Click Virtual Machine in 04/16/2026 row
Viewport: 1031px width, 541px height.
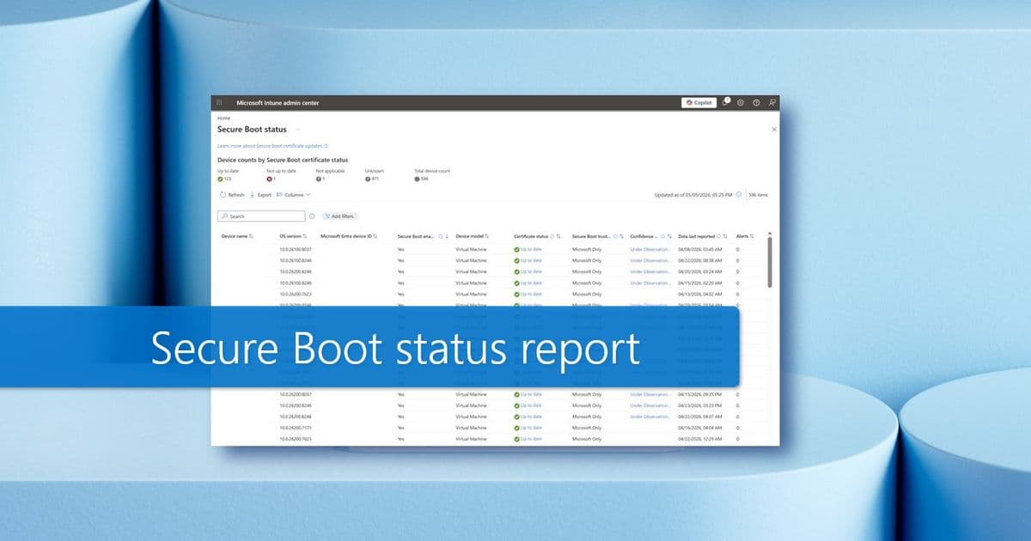[x=471, y=428]
